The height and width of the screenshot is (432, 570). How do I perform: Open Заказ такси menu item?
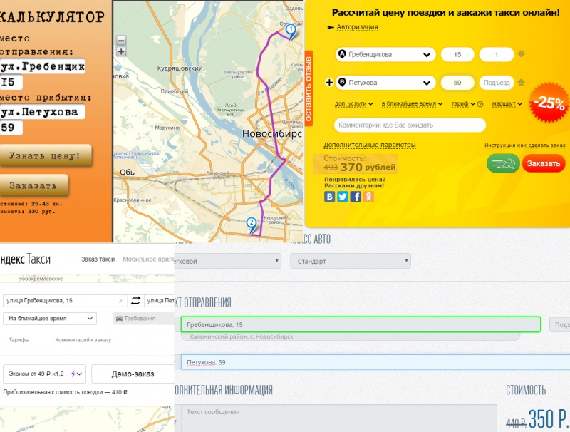(98, 259)
